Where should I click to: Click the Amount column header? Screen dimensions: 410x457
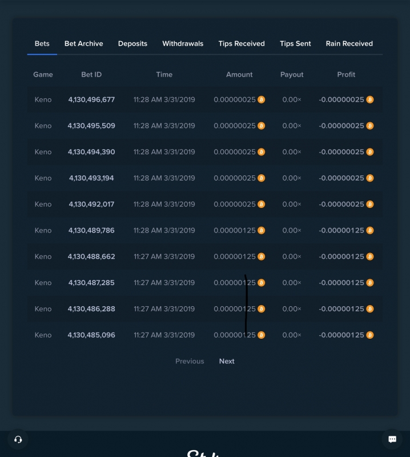pos(239,75)
